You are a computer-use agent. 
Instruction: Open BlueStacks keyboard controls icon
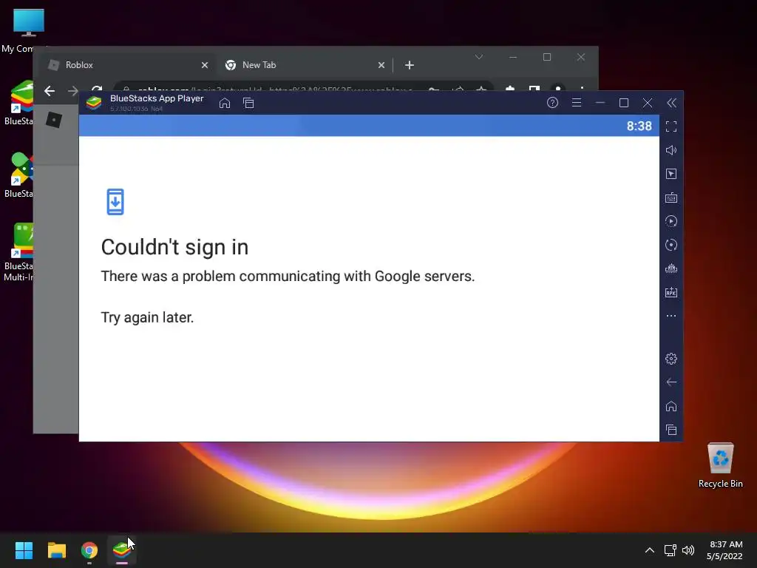(671, 197)
